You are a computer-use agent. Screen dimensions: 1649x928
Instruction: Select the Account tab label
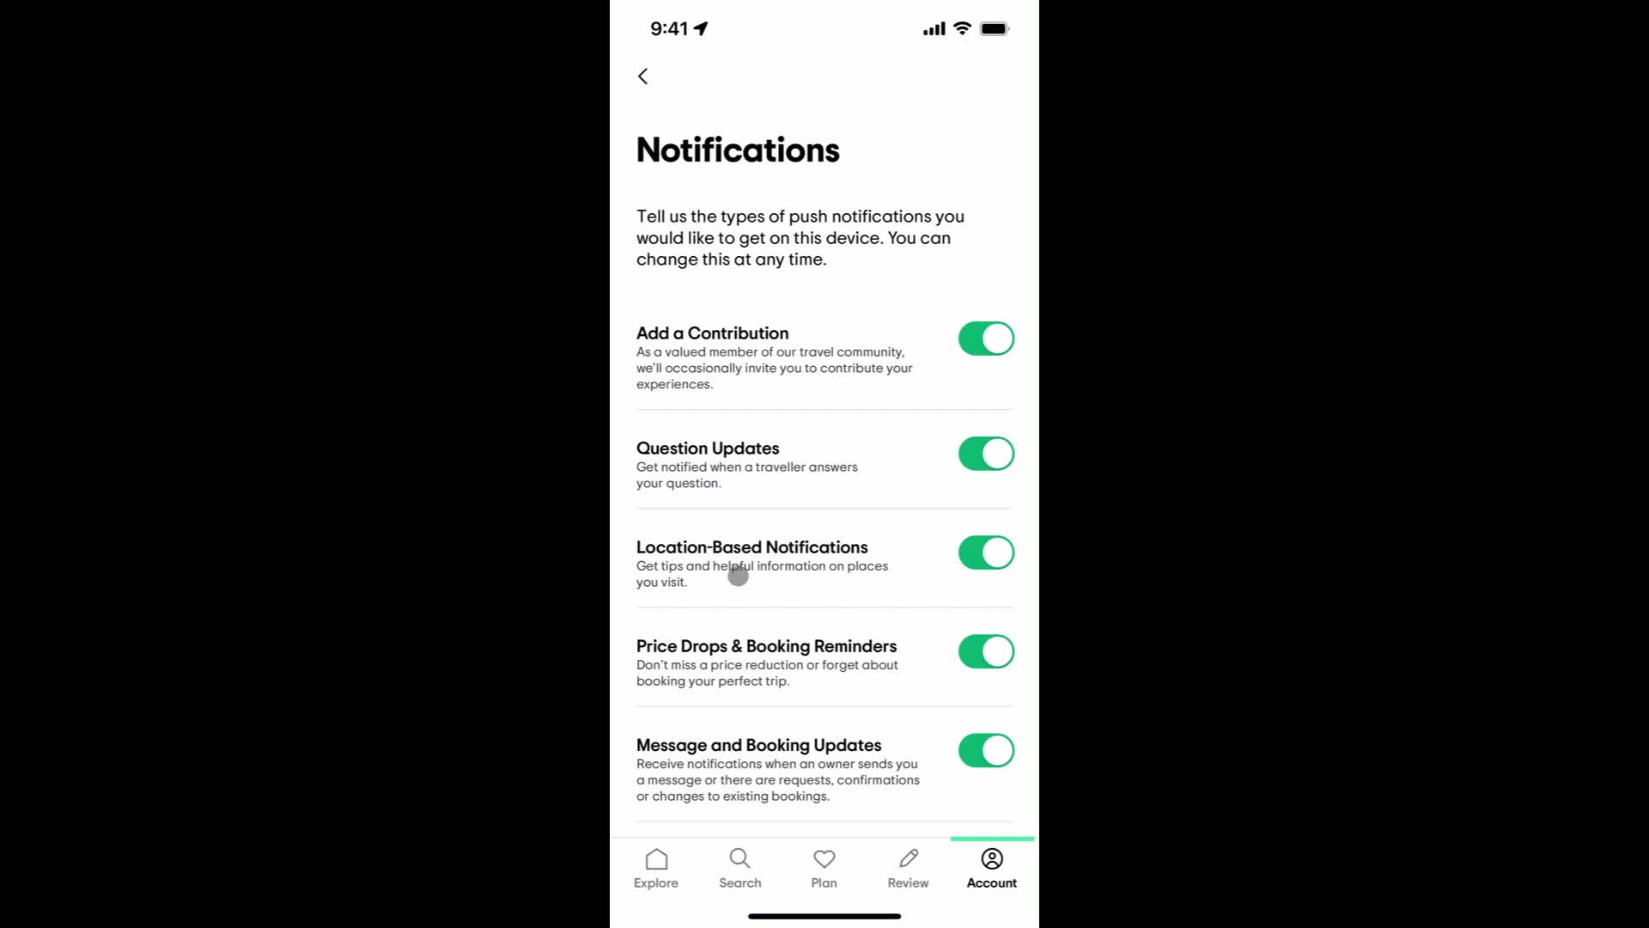tap(992, 882)
